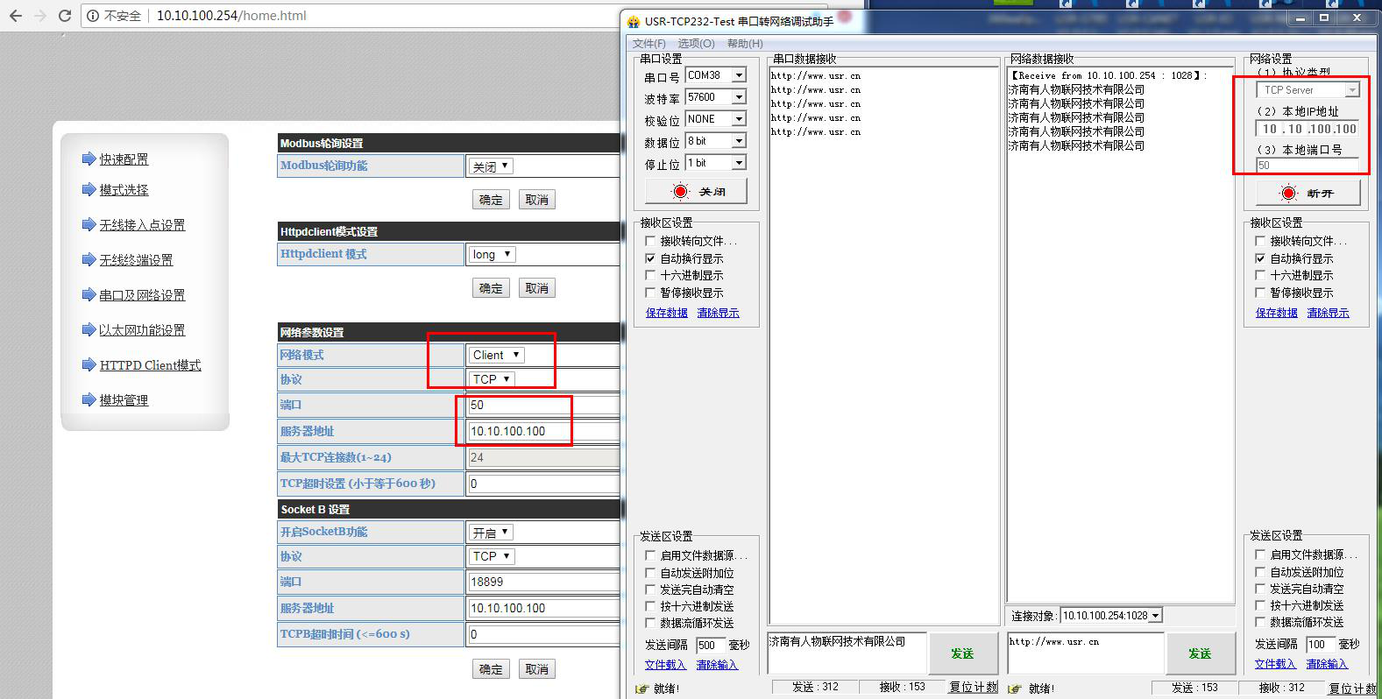Click the 串口及网络设置 sidebar link
Viewport: 1382px width, 699px height.
click(x=142, y=295)
